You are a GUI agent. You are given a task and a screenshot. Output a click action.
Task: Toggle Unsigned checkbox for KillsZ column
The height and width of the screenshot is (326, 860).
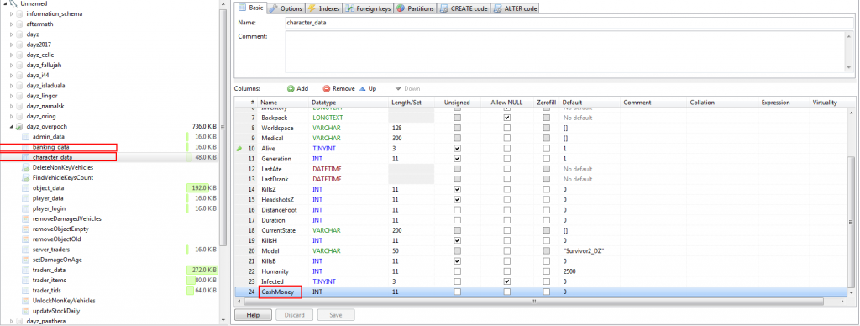click(x=458, y=189)
